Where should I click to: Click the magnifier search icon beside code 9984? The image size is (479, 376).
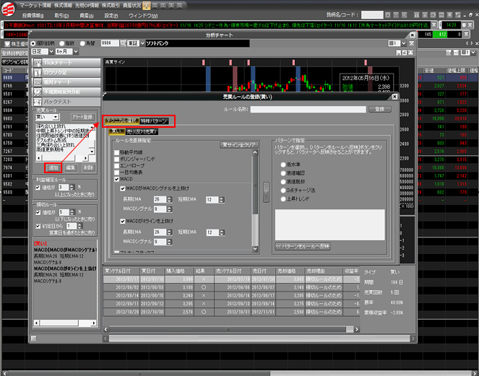(x=123, y=43)
